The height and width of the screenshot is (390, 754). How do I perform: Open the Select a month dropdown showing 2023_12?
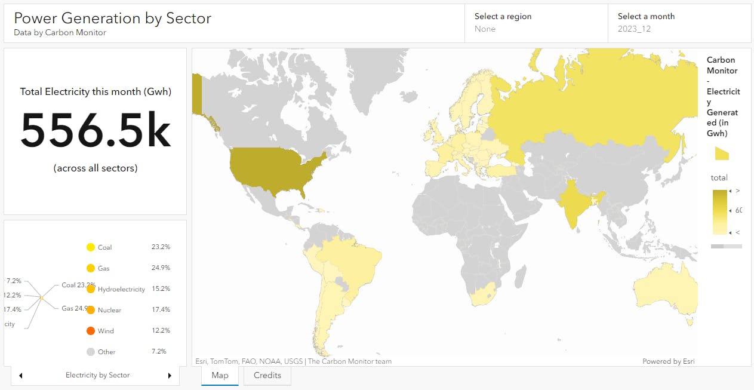pos(679,23)
